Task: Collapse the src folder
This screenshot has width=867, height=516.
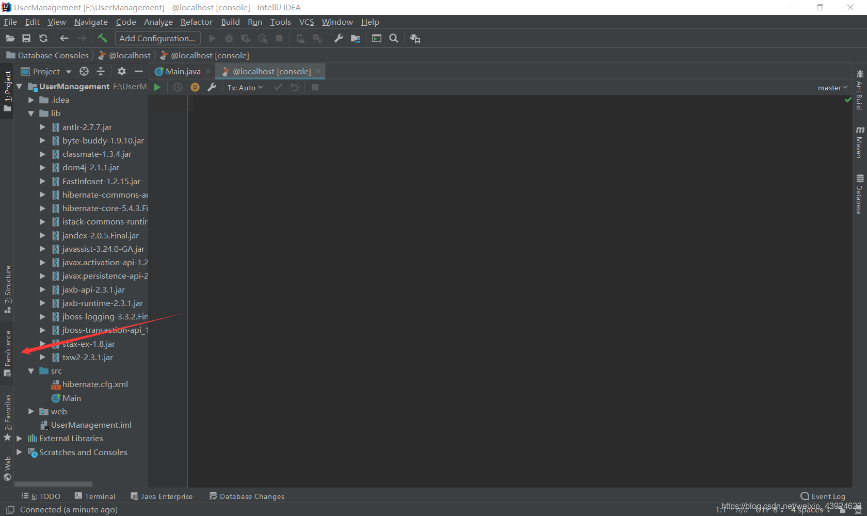Action: point(31,370)
